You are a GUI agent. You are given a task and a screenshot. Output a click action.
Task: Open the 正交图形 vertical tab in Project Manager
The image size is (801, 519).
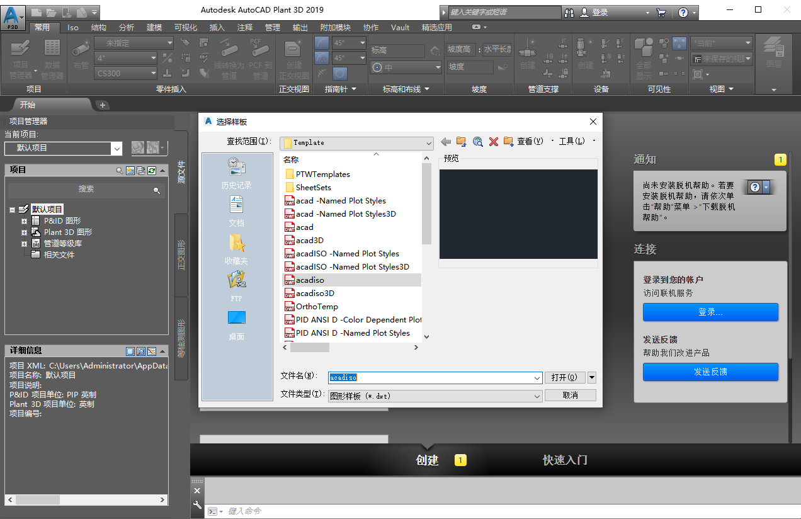(x=181, y=255)
